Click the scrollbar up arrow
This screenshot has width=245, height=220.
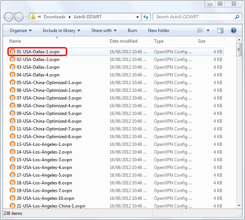click(239, 40)
